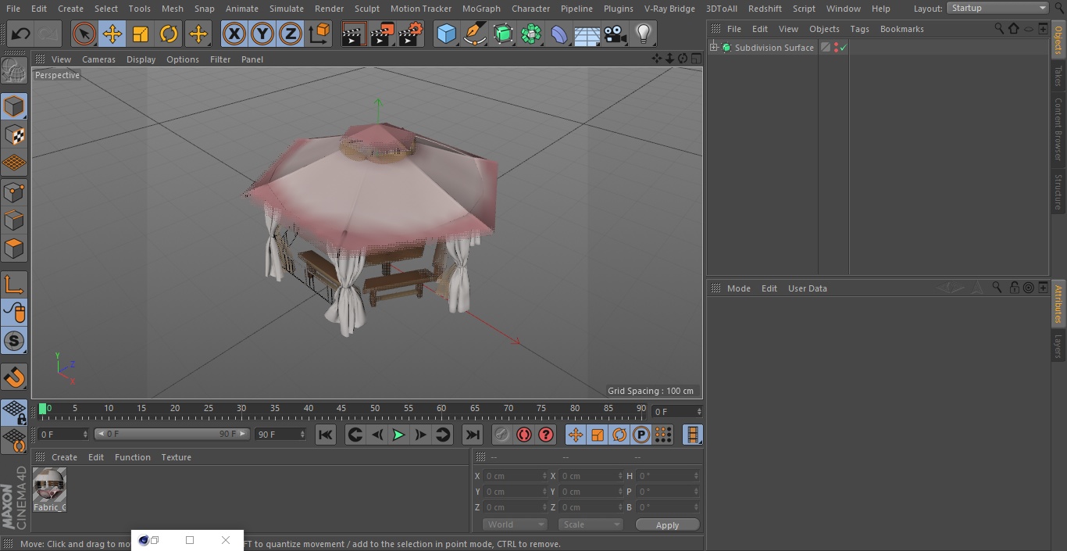The height and width of the screenshot is (551, 1067).
Task: Open the Deformer bend icon
Action: click(559, 34)
